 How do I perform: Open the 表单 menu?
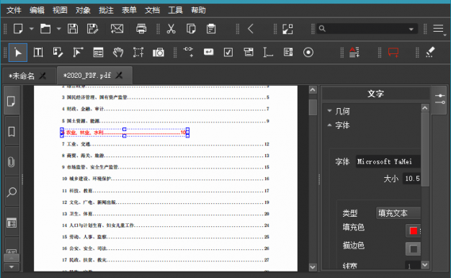point(129,10)
